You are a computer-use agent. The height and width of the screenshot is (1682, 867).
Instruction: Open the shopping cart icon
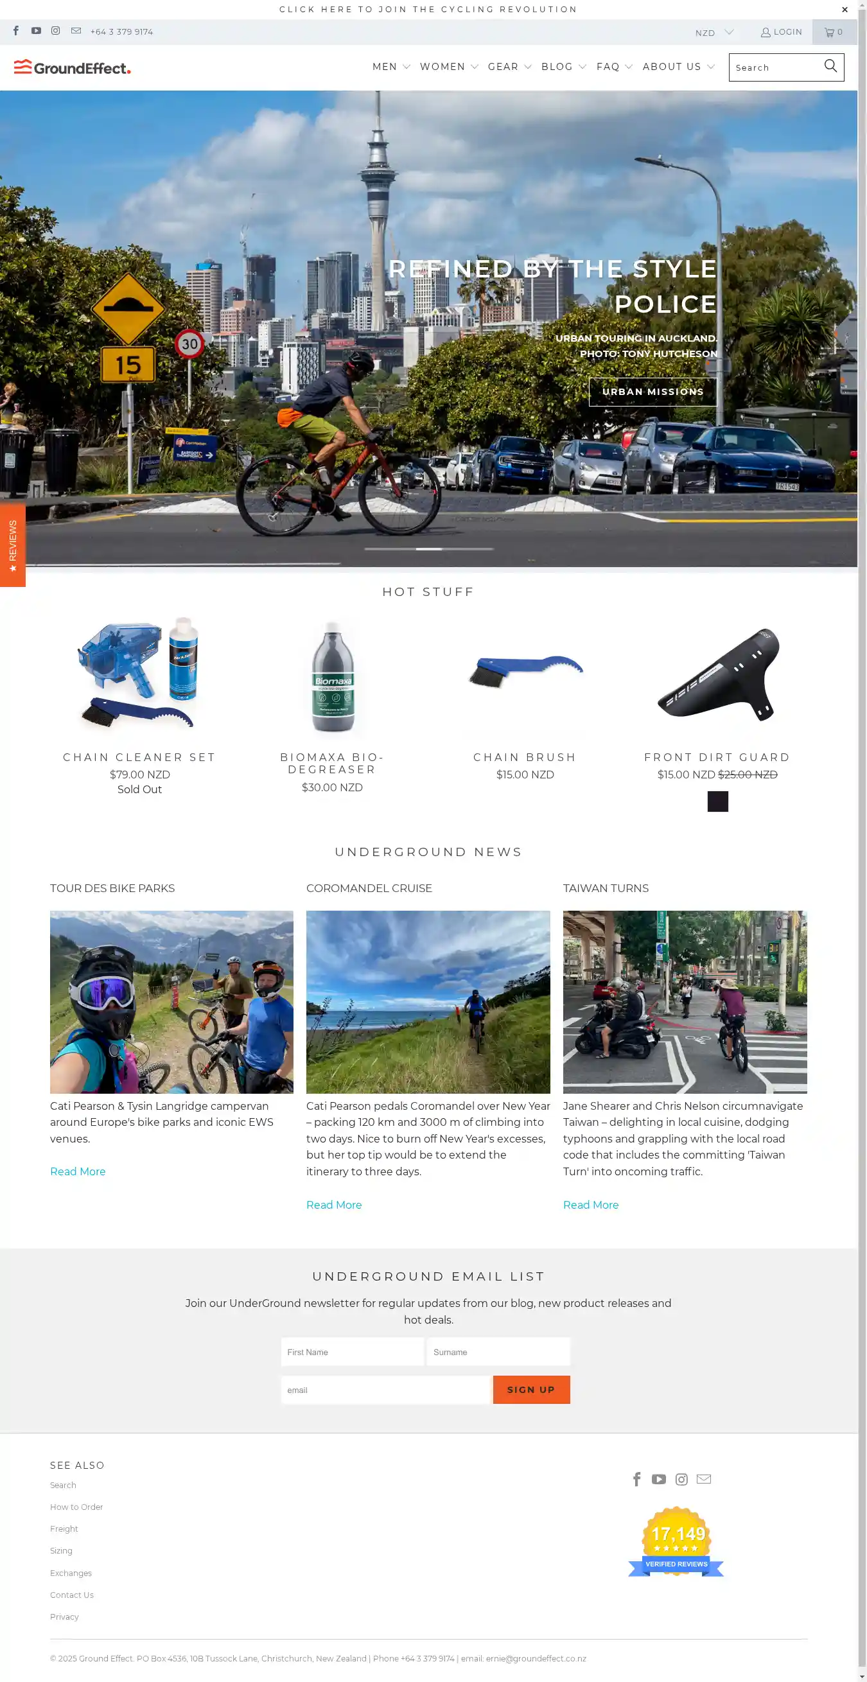pos(834,32)
